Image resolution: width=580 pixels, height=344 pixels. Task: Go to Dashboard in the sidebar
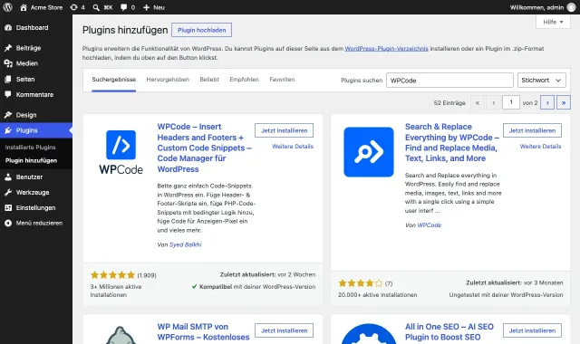(x=36, y=28)
